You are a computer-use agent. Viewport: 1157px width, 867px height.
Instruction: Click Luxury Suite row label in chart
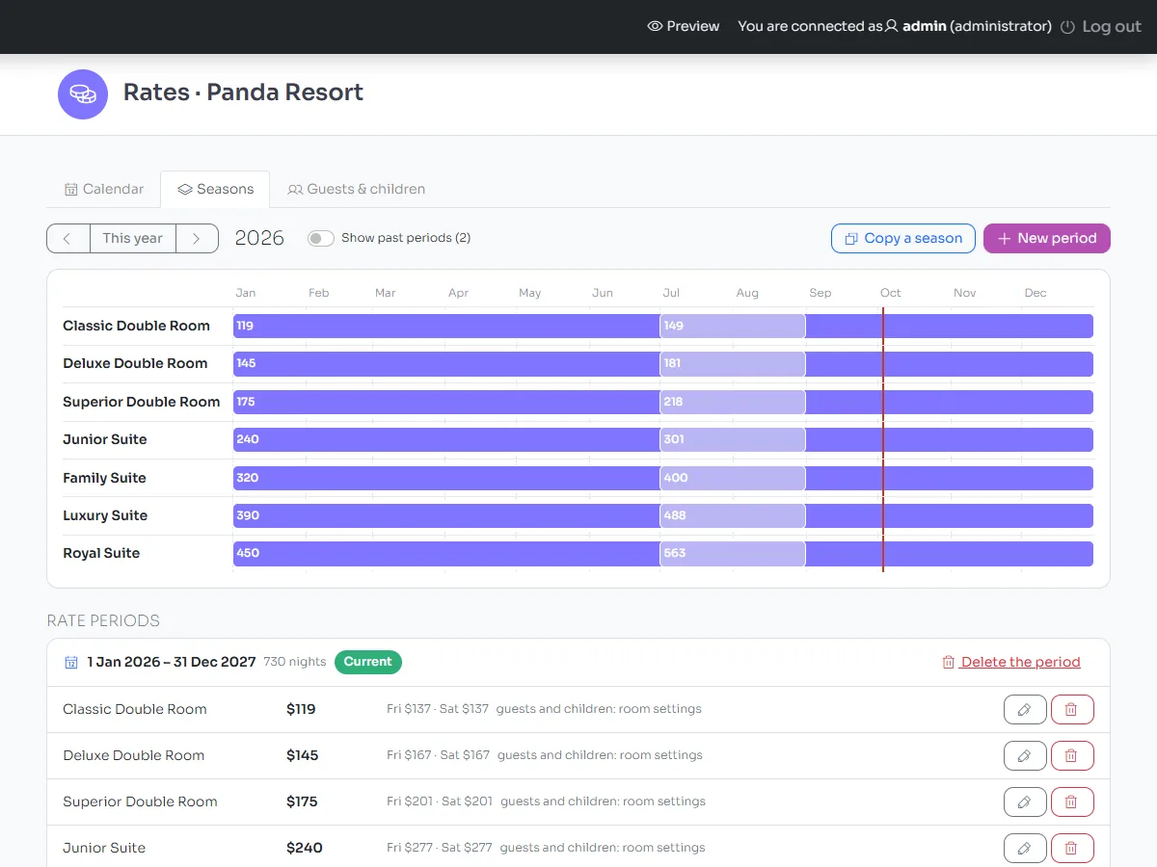click(105, 515)
